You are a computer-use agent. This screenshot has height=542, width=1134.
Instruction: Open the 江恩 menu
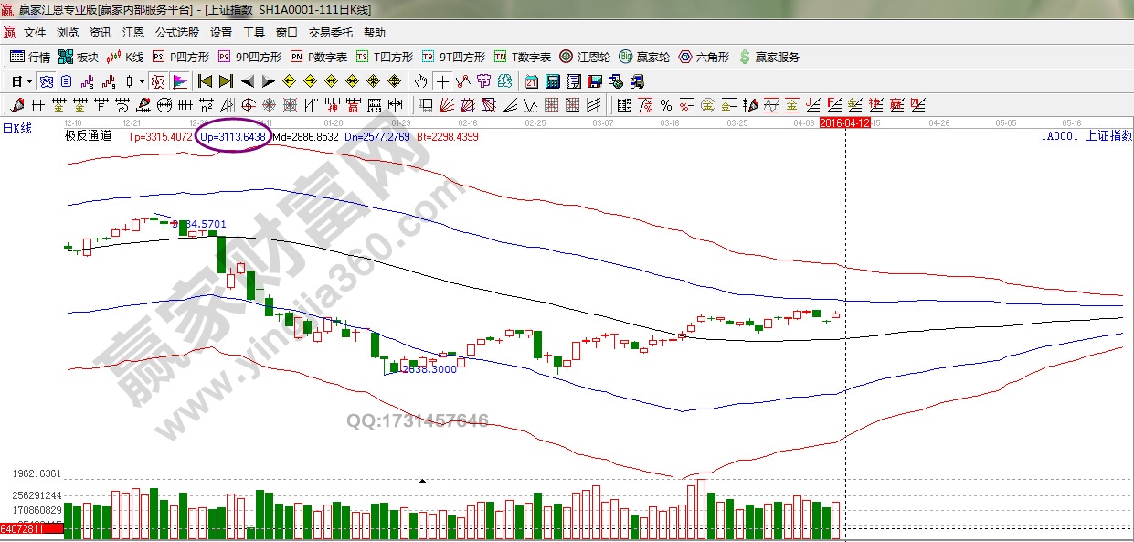pyautogui.click(x=133, y=32)
